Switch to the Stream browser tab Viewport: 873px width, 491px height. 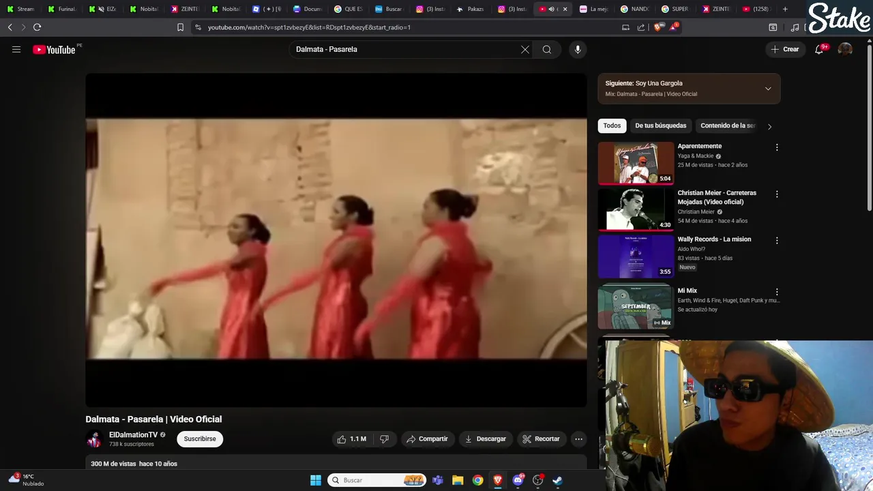point(20,9)
